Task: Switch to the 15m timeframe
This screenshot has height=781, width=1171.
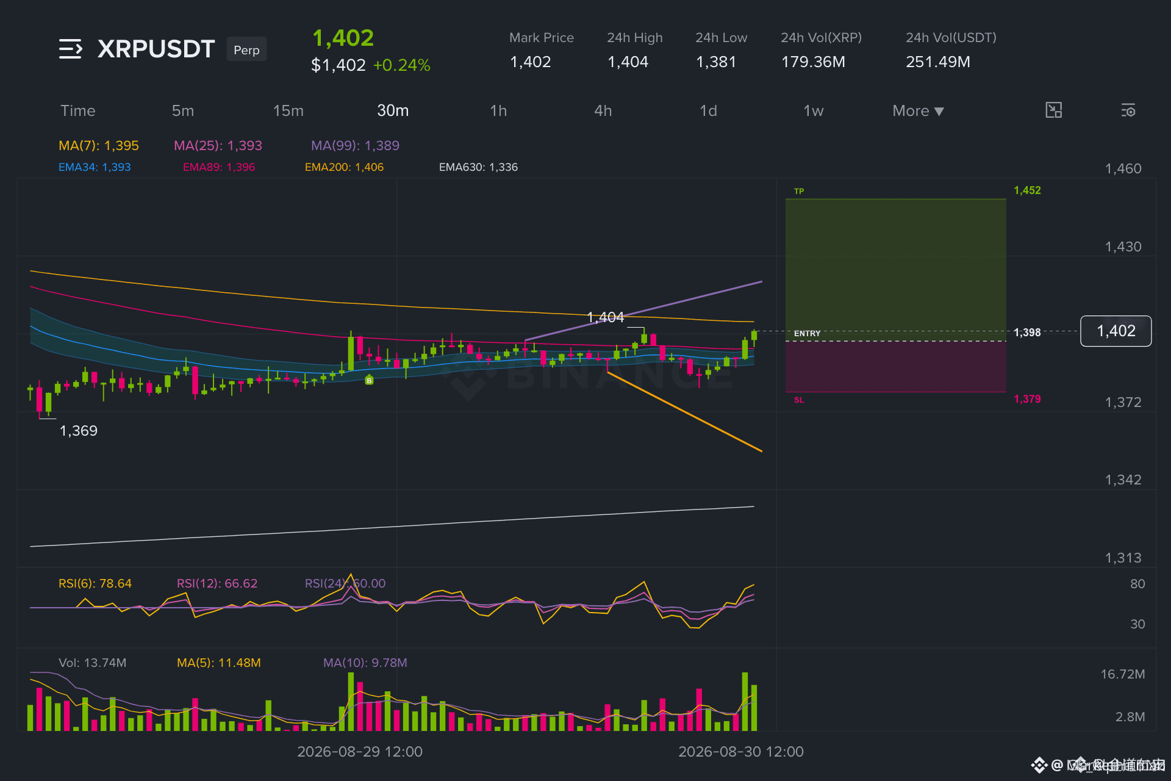Action: coord(288,111)
